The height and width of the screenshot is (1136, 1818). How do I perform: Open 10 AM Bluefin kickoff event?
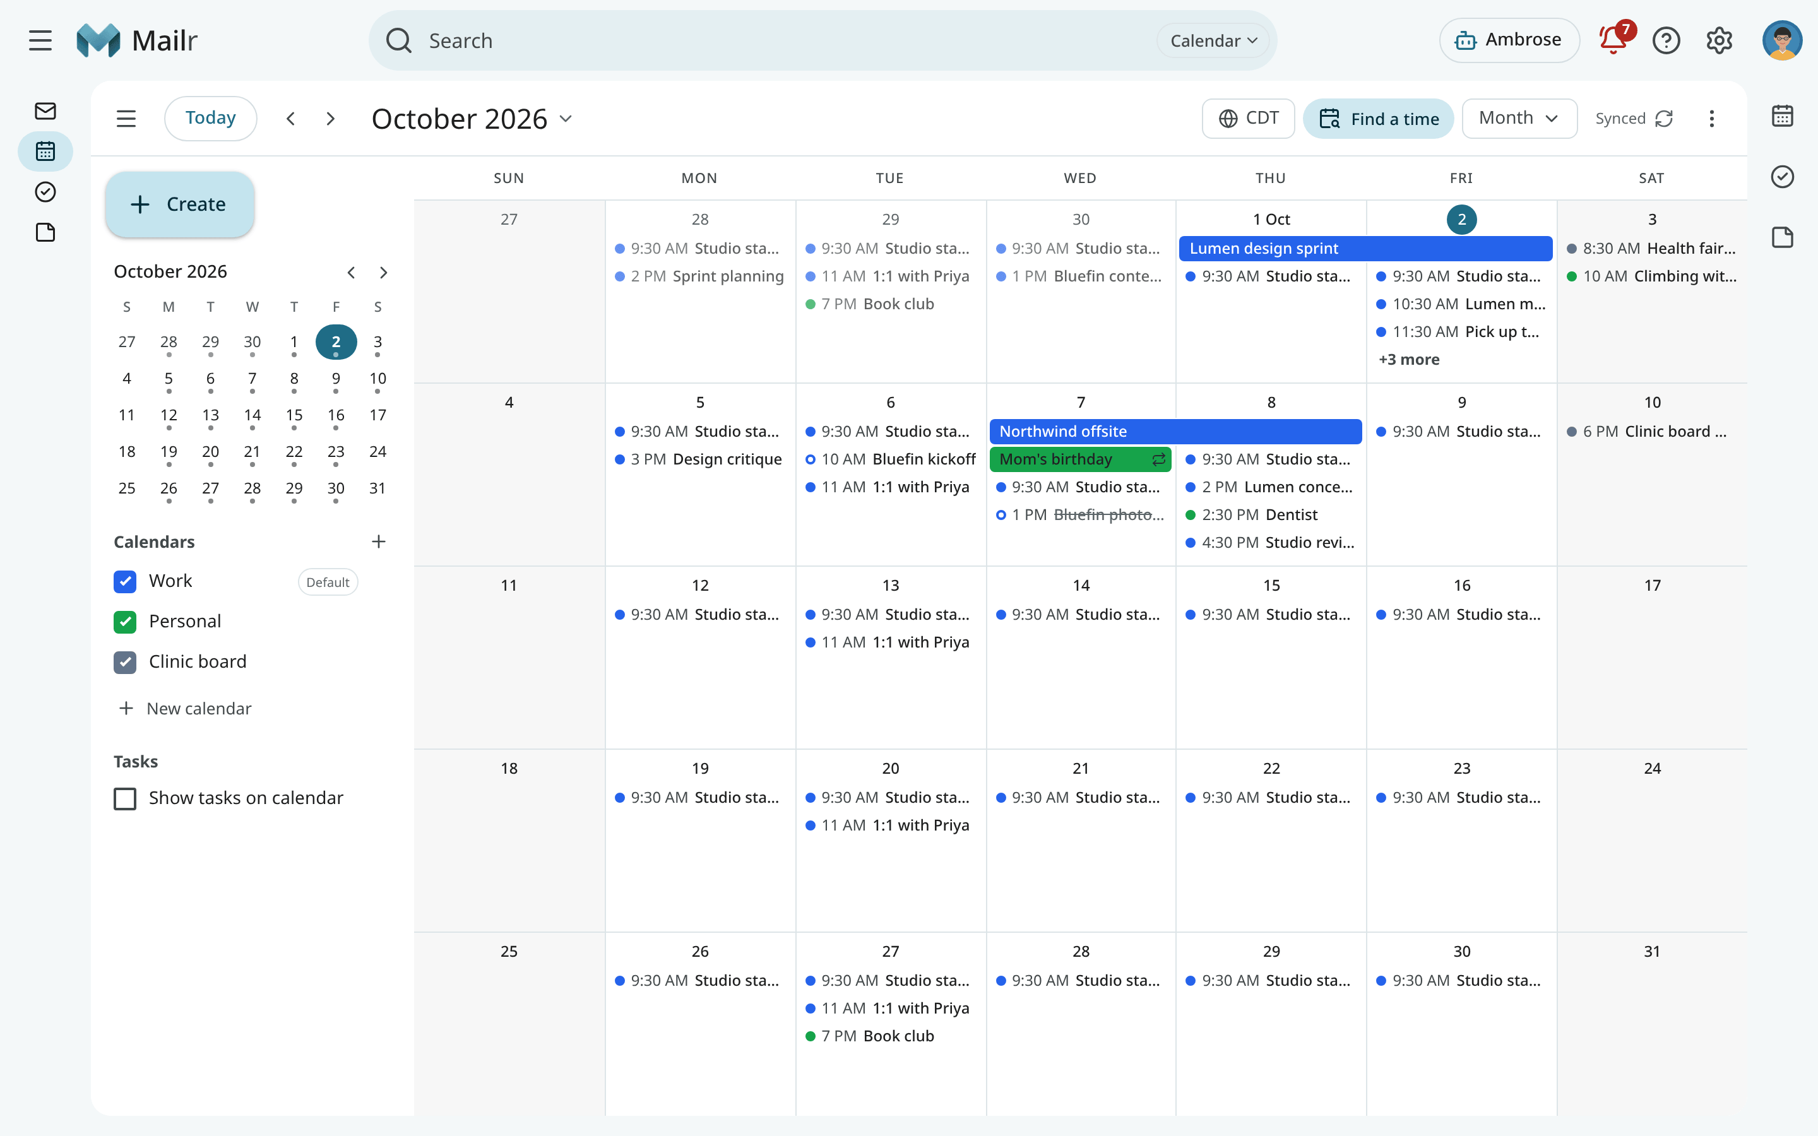[890, 459]
